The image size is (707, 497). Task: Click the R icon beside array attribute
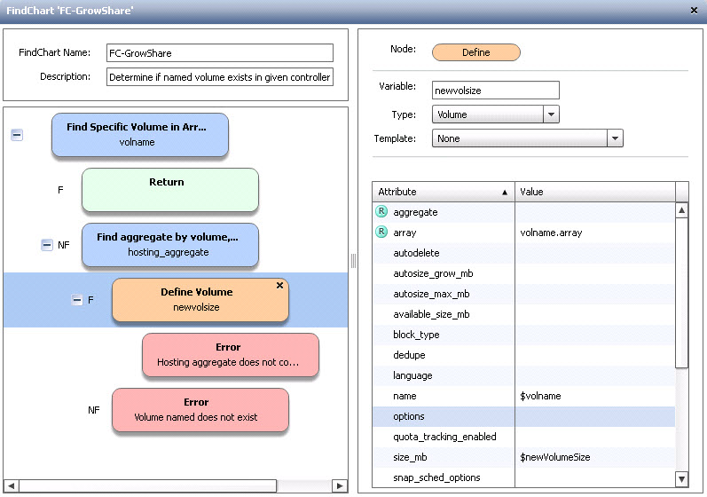pos(381,232)
